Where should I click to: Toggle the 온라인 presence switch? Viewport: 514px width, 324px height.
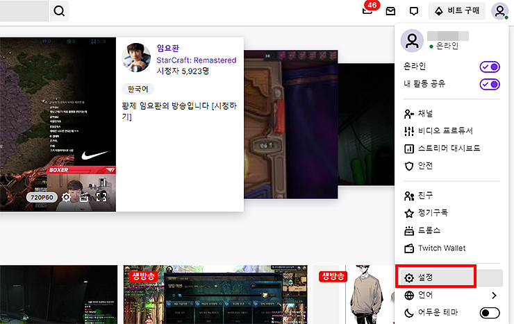click(x=490, y=67)
